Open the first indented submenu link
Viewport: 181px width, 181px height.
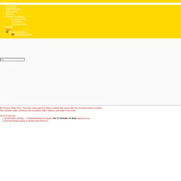(x=19, y=19)
